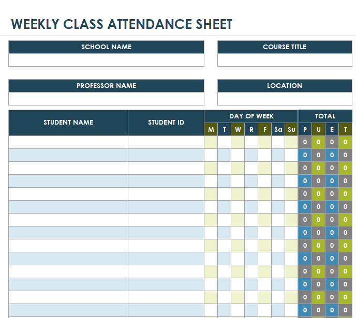Click the Weekly Class Attendance Sheet title

122,24
